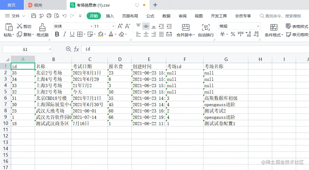The height and width of the screenshot is (170, 309).
Task: Click the select-all corner triangle
Action: tap(7, 59)
